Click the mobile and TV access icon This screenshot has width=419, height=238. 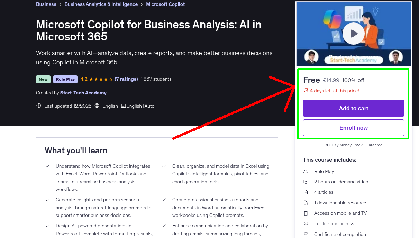306,213
